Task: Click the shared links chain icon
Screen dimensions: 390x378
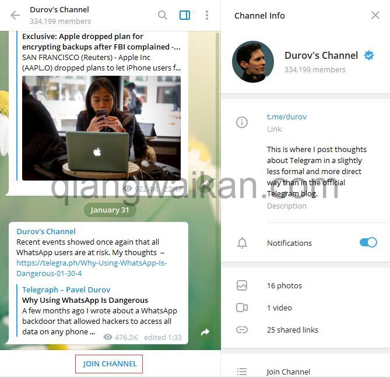Action: 242,330
